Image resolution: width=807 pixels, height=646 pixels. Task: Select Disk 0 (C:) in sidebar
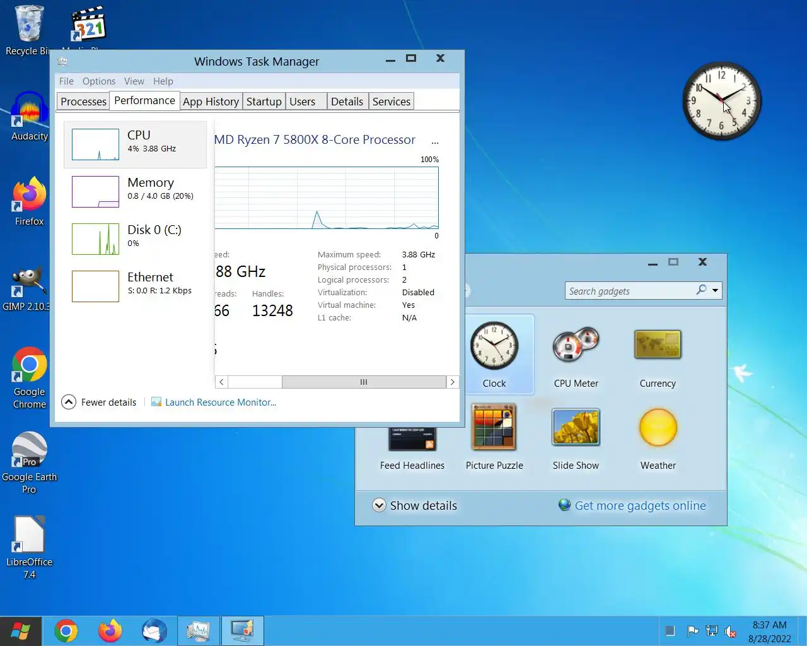point(135,238)
